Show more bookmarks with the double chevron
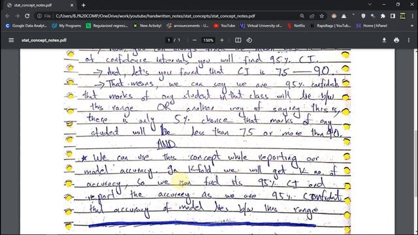Viewport: 418px width, 235px height. coord(412,25)
